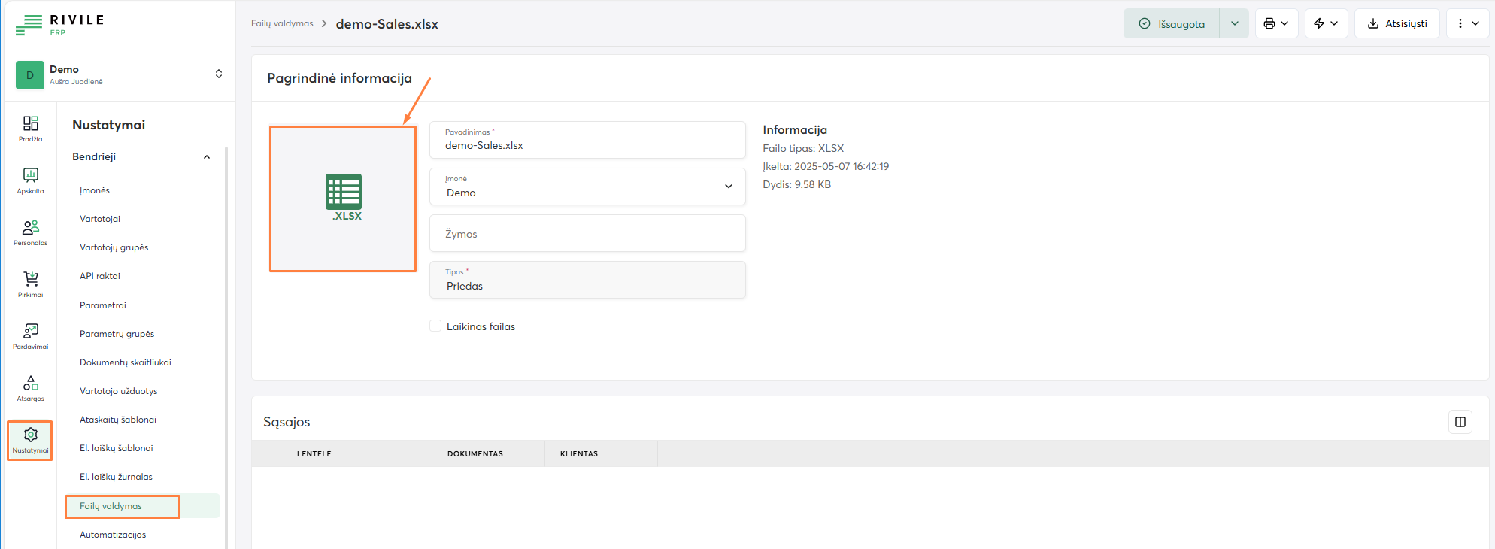The image size is (1495, 549).
Task: Open the print options dropdown
Action: click(1276, 23)
